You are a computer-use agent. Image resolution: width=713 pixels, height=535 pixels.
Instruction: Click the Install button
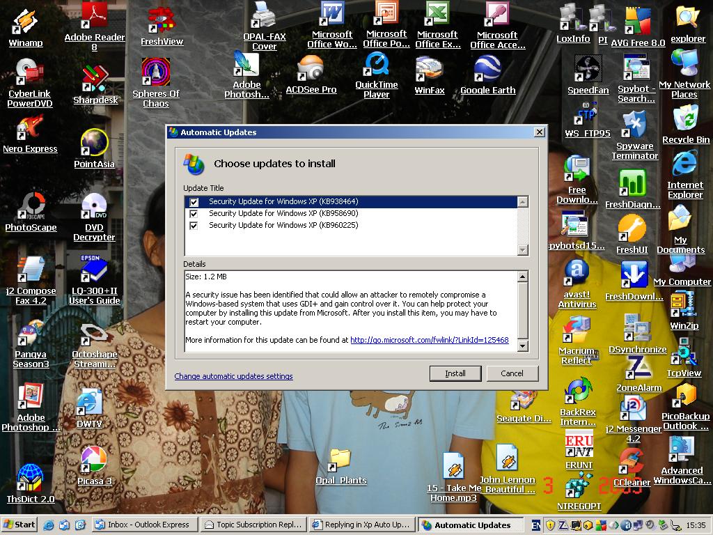[x=455, y=373]
